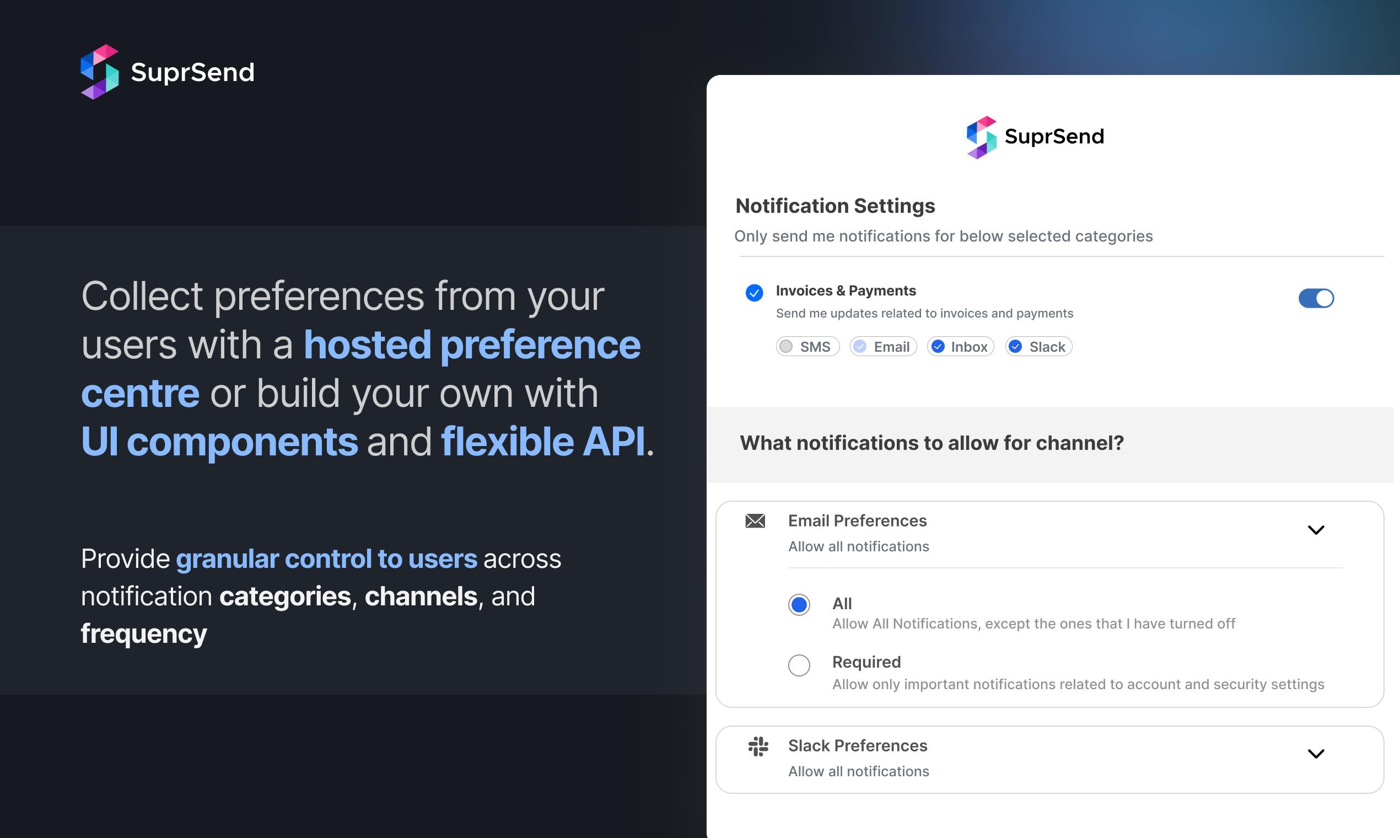Click the Slack icon beside Slack Preferences

758,746
